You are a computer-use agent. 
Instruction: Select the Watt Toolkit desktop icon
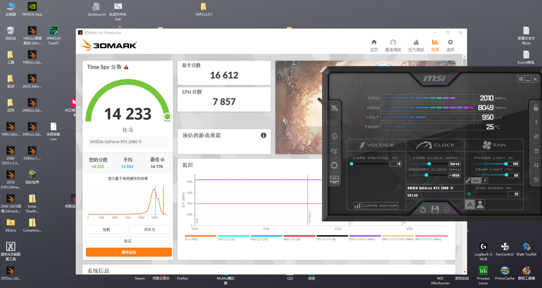point(526,249)
